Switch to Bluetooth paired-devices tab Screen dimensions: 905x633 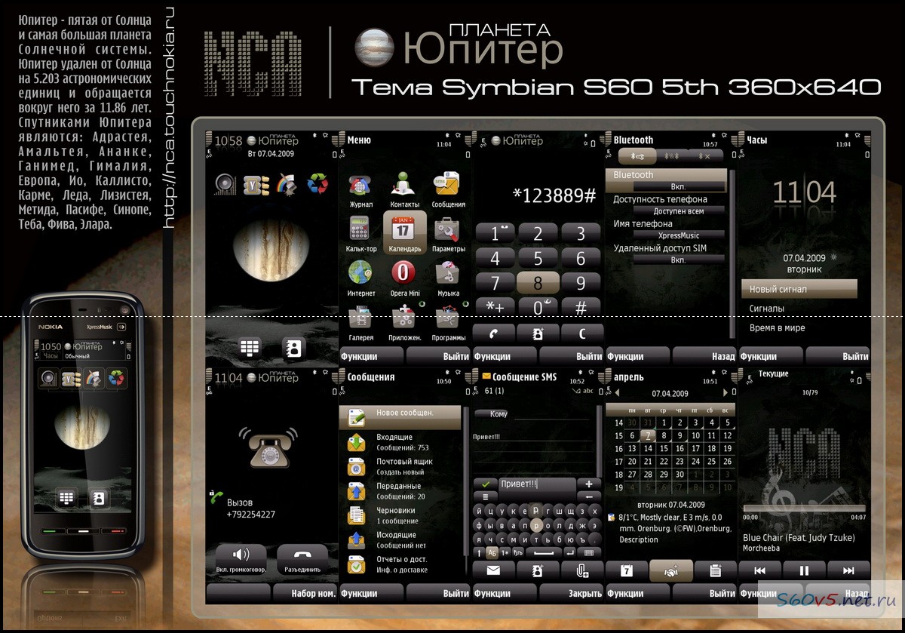[670, 156]
